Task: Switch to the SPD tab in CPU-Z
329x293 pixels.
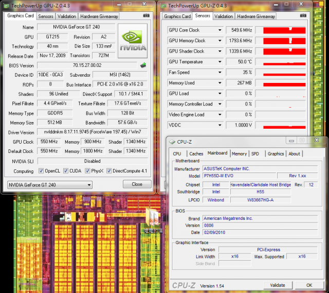Action: point(255,154)
